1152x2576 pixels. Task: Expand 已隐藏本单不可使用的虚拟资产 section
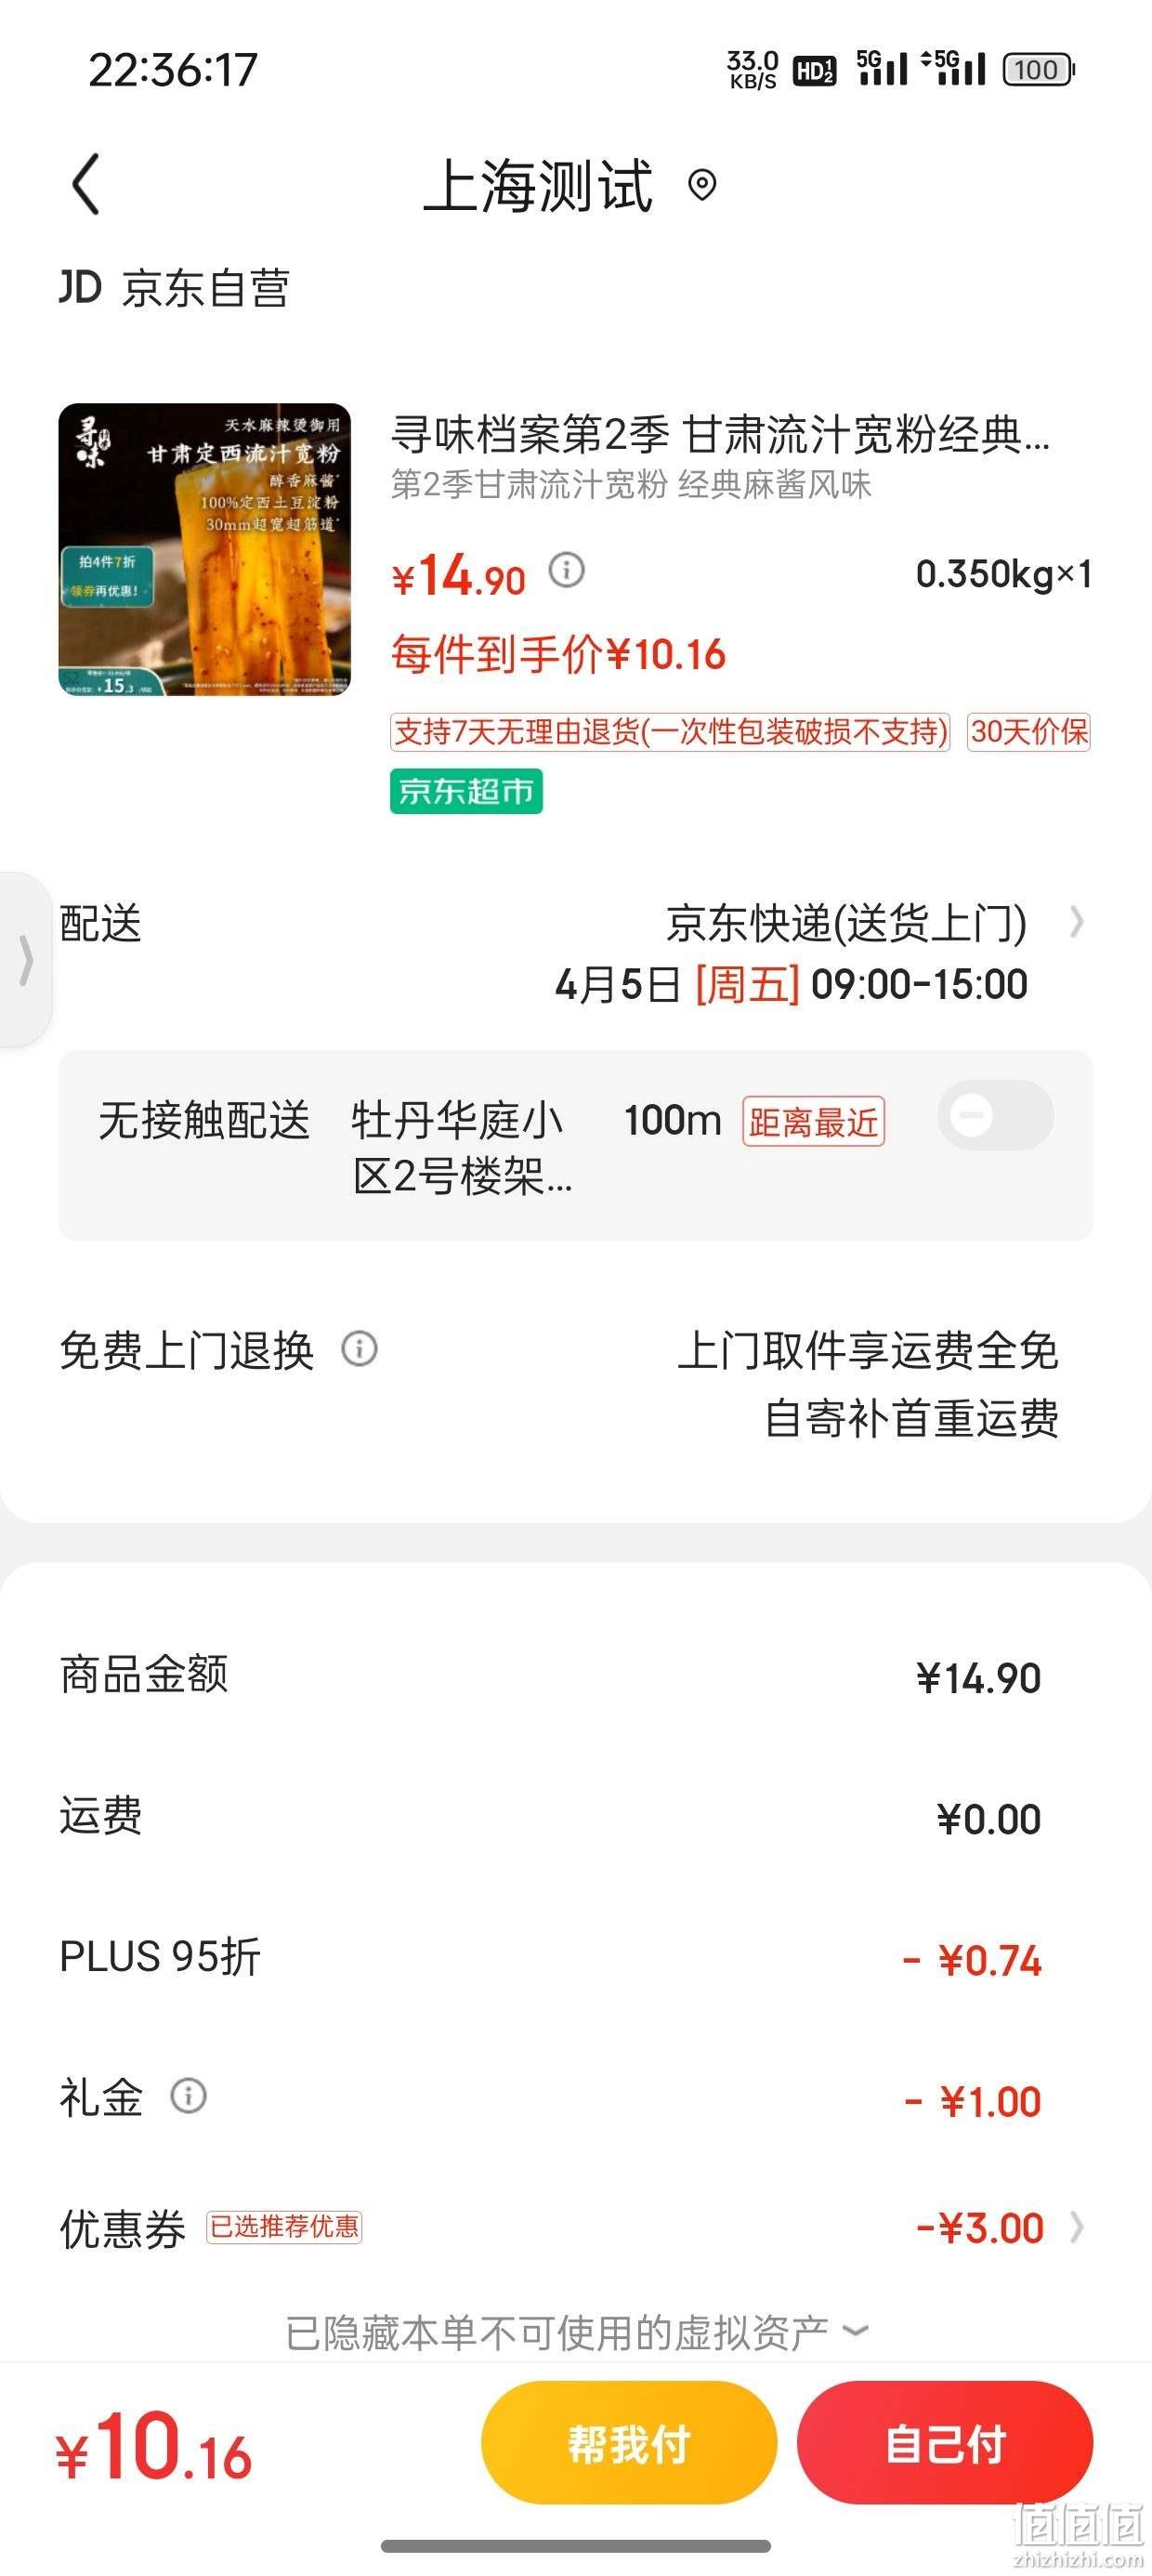pyautogui.click(x=576, y=2332)
